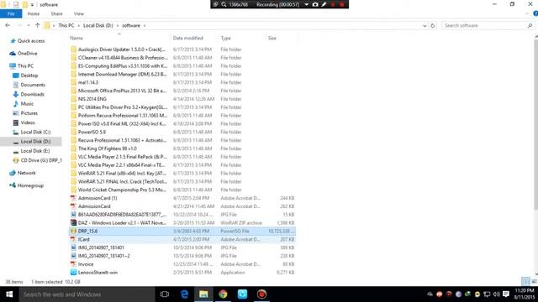
Task: Show hidden tray icons chevron
Action: point(430,294)
